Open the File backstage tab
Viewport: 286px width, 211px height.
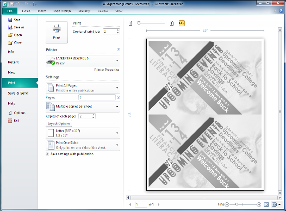10,11
